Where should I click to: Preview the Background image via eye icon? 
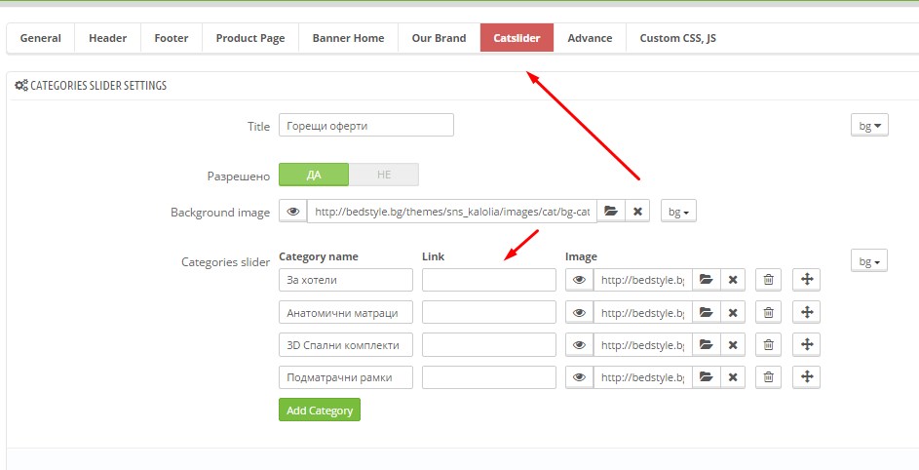coord(293,212)
